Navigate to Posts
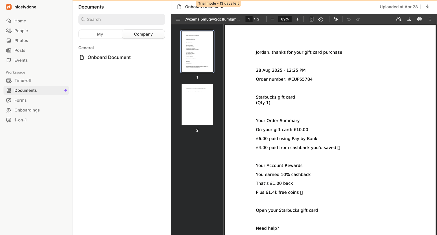 tap(36, 50)
